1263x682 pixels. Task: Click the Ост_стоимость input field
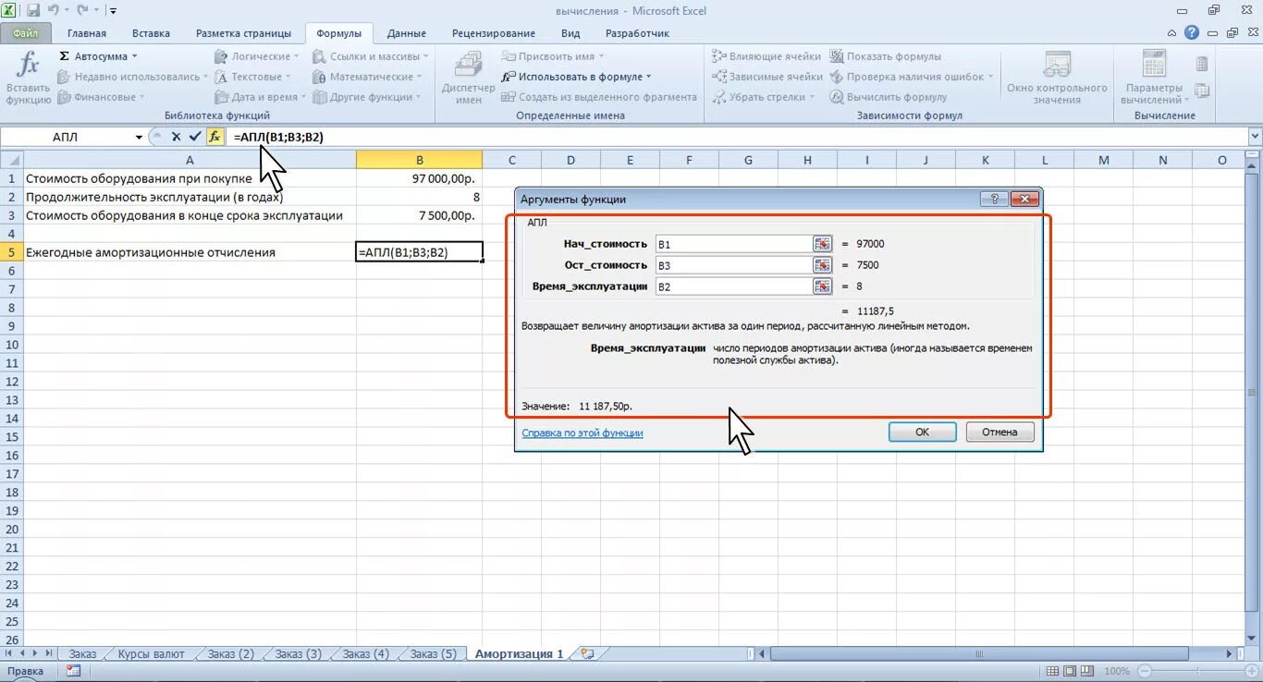click(x=733, y=265)
